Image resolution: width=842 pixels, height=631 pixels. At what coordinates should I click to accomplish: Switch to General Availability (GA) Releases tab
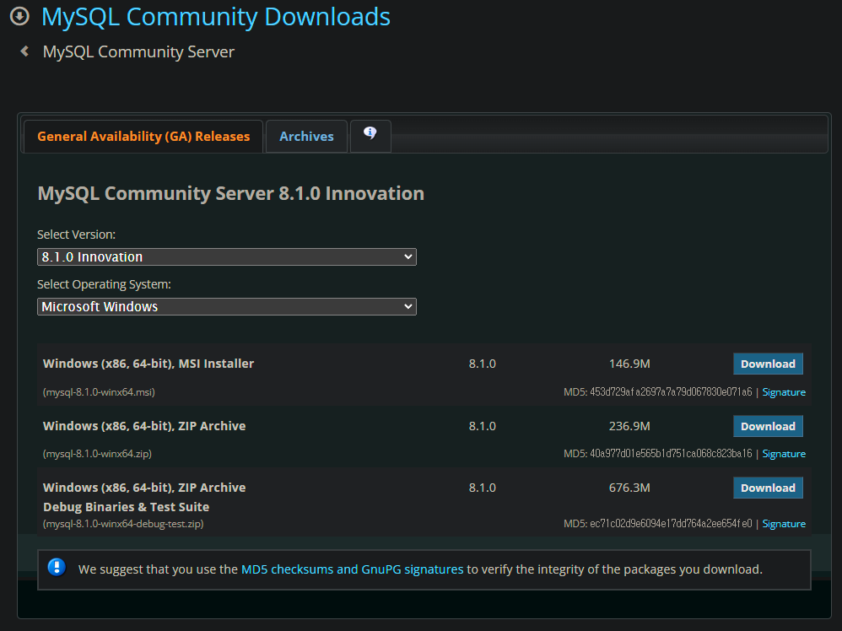tap(143, 137)
